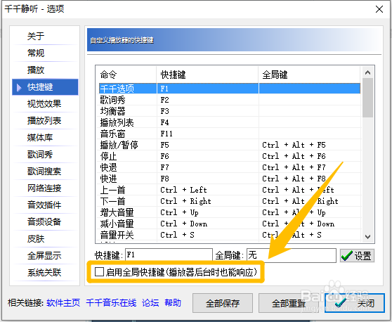Open the 帮助 link
Viewport: 392px width, 322px height.
(x=173, y=303)
